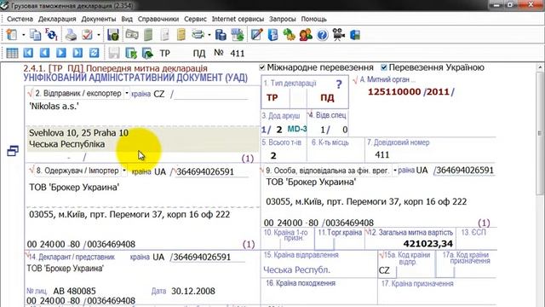Click the customs value field 421023,34

pyautogui.click(x=428, y=244)
